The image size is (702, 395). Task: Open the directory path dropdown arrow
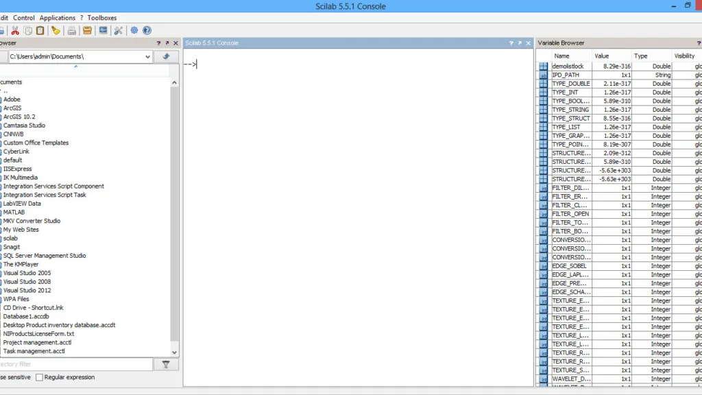(x=147, y=57)
